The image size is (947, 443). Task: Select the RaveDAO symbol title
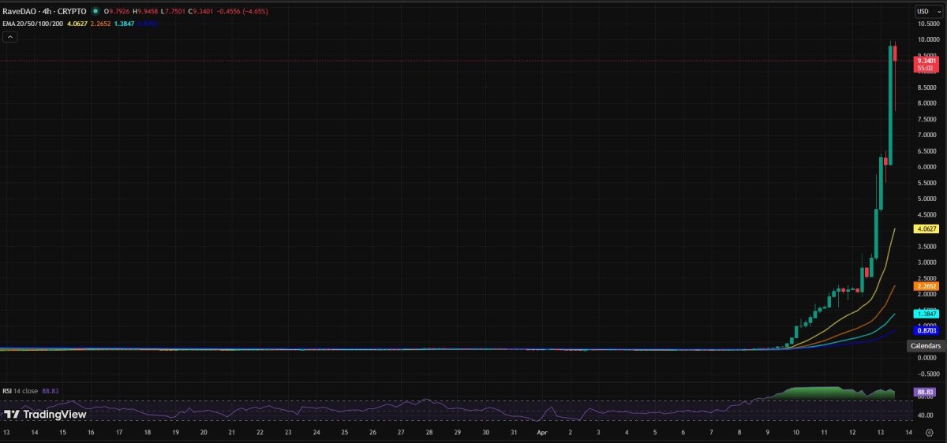click(x=21, y=12)
